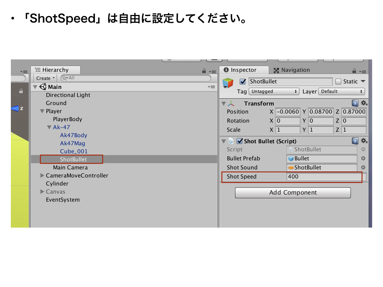
Task: Select Directional Light in Hierarchy
Action: pyautogui.click(x=68, y=95)
